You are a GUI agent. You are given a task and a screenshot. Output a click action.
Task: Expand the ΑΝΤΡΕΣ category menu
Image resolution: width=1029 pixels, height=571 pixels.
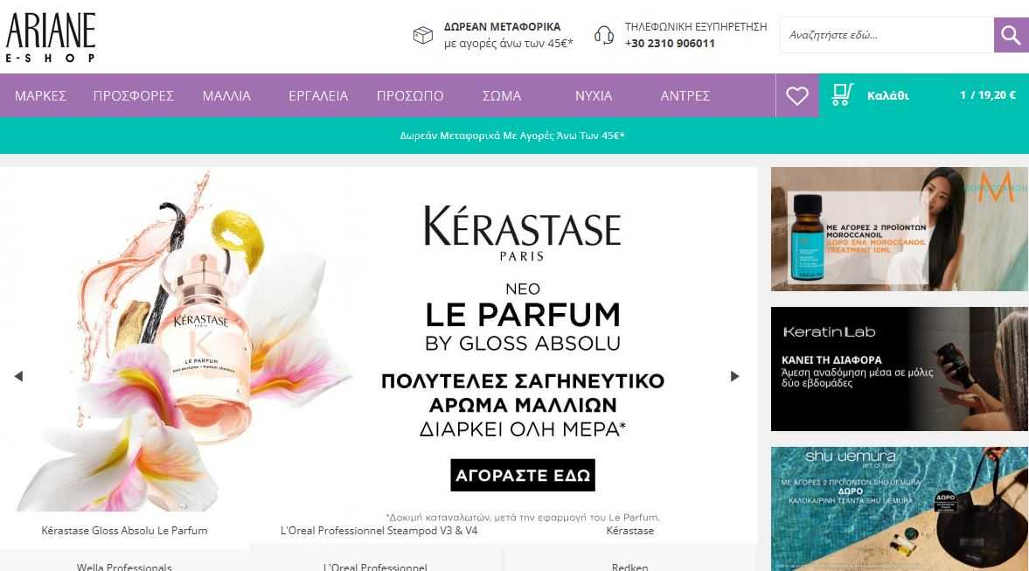[x=685, y=96]
